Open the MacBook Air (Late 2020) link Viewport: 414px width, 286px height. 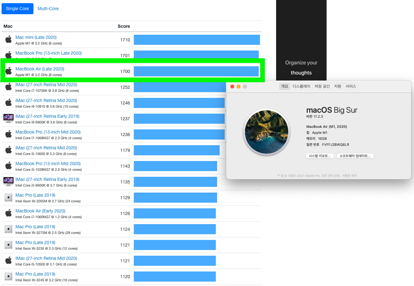coord(40,69)
